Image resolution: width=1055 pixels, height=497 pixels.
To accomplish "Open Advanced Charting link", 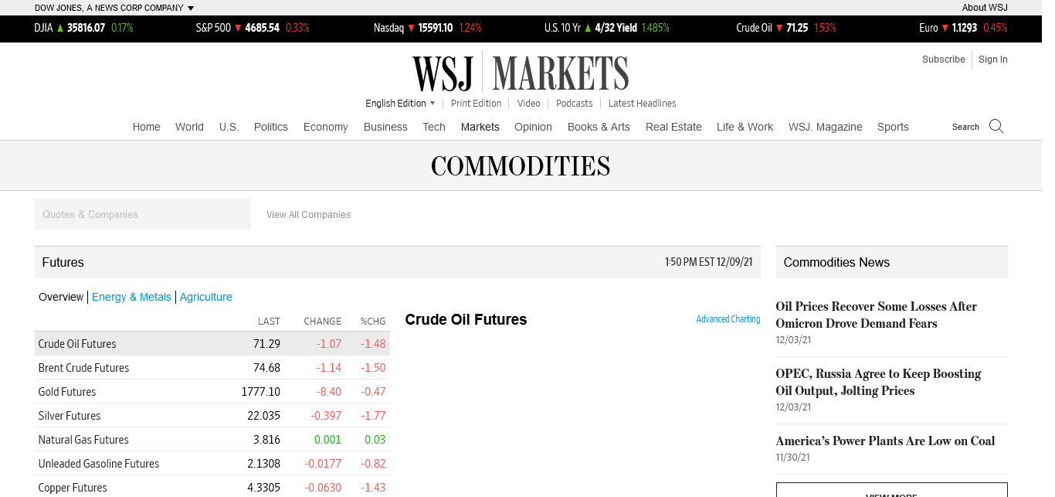I will tap(728, 319).
